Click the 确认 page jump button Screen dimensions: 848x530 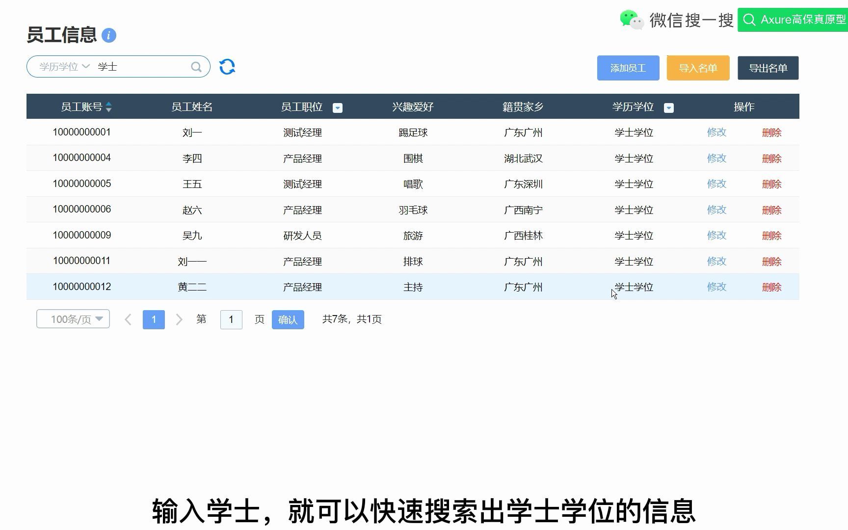(x=288, y=319)
